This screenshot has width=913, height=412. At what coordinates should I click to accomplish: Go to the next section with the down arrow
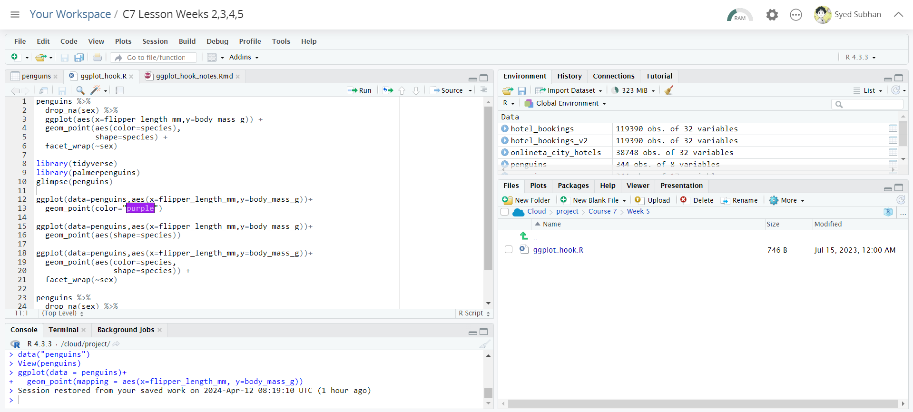coord(416,90)
